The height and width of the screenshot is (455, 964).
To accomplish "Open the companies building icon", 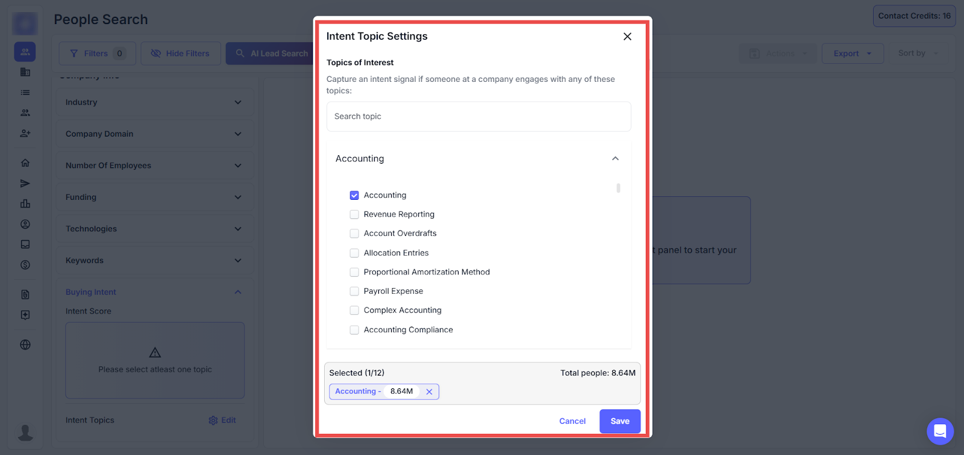I will point(25,72).
